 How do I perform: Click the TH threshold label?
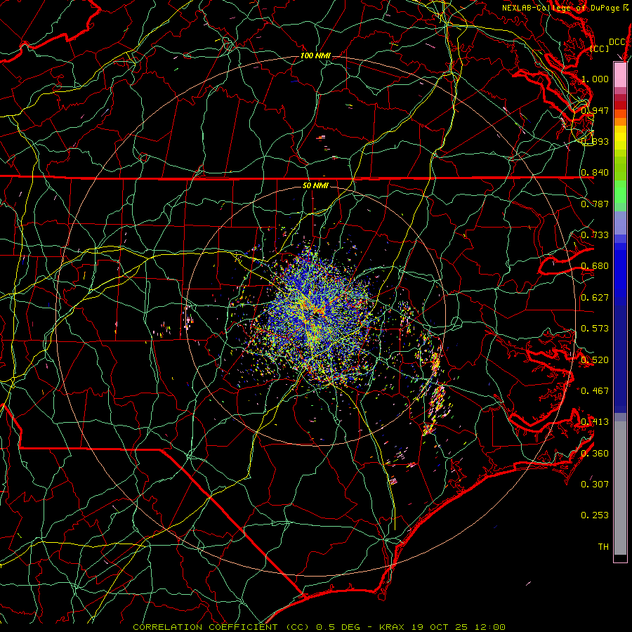click(603, 547)
